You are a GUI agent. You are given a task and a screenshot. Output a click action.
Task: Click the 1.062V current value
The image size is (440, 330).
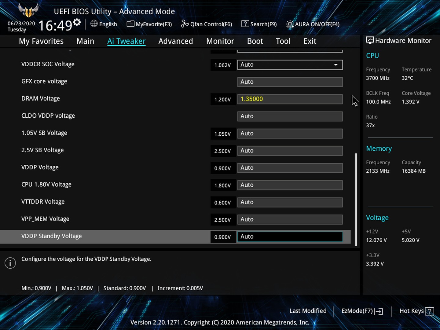223,65
